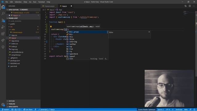
Task: Select FrameLoop.js in Open Editors list
Action: tap(23, 13)
